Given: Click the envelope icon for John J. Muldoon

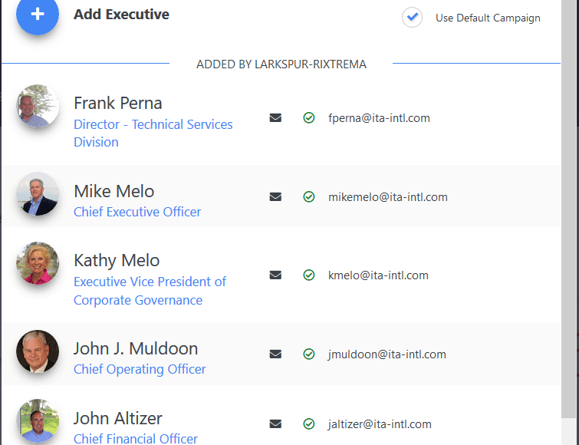Looking at the screenshot, I should click(275, 354).
